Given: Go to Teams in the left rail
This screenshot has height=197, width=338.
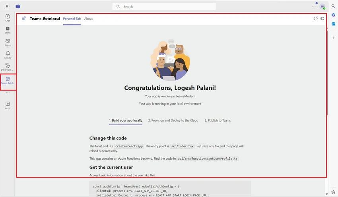Looking at the screenshot, I should tap(8, 42).
